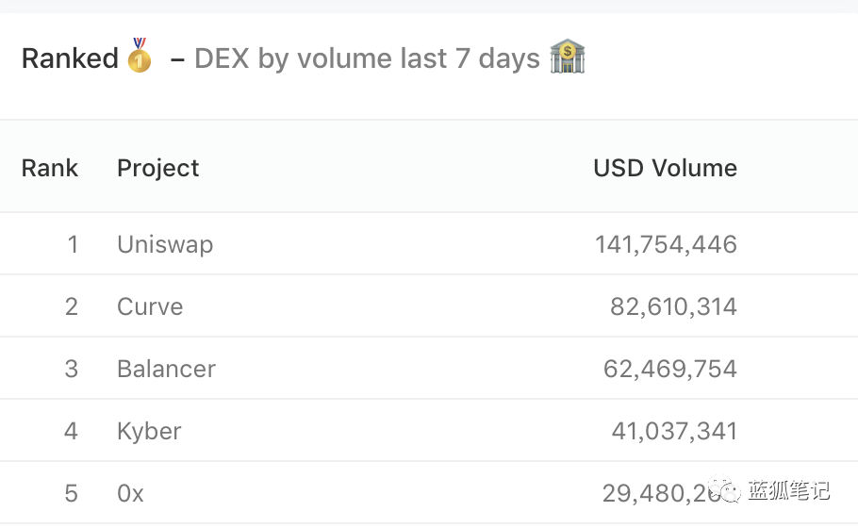Click the WeChat watermark logo icon
This screenshot has height=528, width=858.
tap(725, 490)
